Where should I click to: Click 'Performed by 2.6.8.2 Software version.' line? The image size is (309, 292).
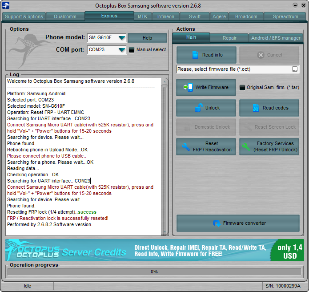point(50,224)
